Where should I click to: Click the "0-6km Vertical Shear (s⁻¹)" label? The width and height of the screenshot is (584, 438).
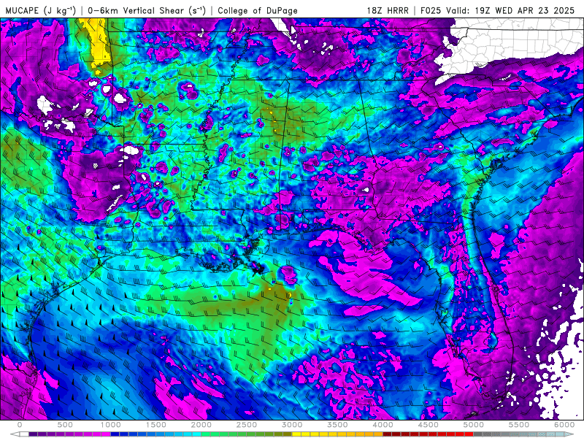[147, 10]
